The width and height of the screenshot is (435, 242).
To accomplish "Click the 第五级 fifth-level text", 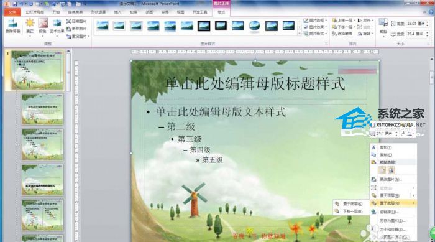I will 213,160.
